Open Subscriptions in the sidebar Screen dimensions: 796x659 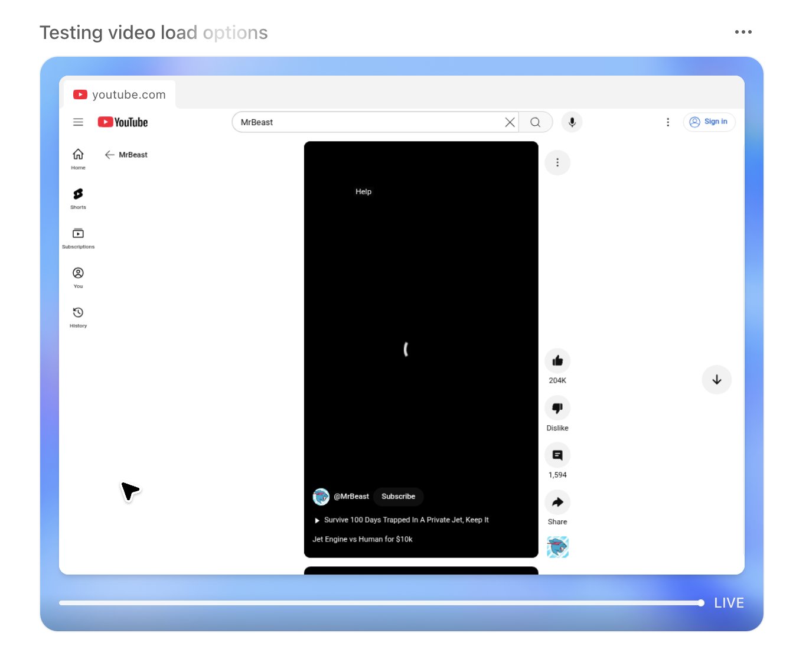pos(78,238)
